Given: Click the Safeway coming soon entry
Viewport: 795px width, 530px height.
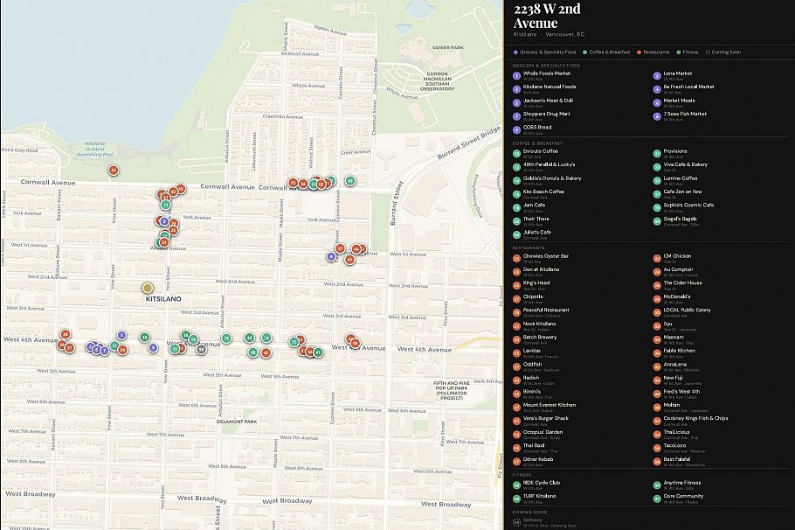Looking at the screenshot, I should point(535,520).
